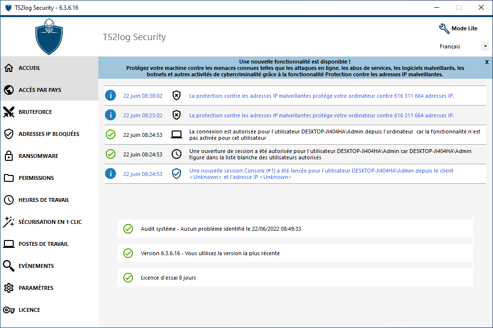This screenshot has width=493, height=328.
Task: Click the small shield icon in the title bar
Action: [8, 7]
